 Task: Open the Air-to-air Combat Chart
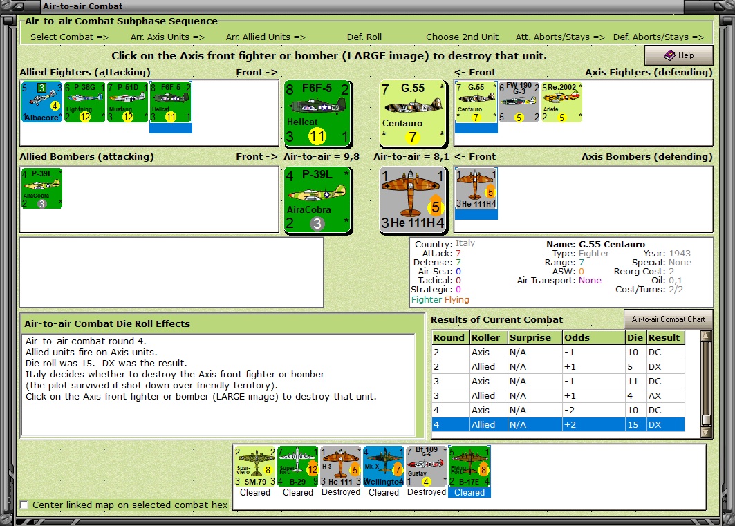[x=668, y=319]
